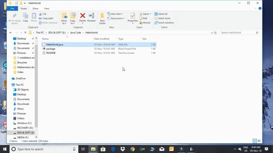Select the HelloWorld.java file
The image size is (273, 153).
tap(99, 45)
